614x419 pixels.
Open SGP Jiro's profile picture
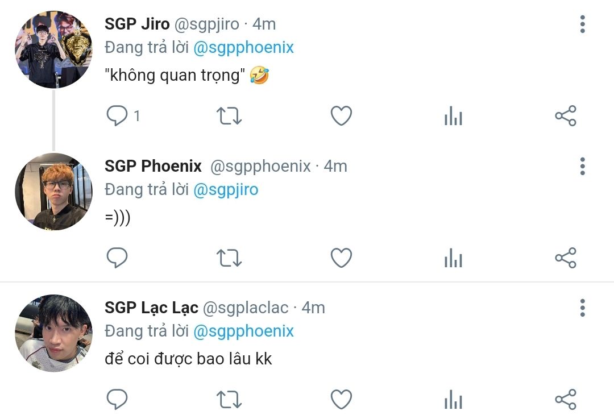[53, 49]
